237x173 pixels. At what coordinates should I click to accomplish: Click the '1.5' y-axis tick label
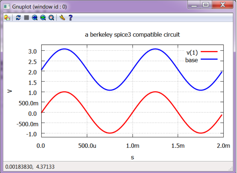[x=32, y=83]
